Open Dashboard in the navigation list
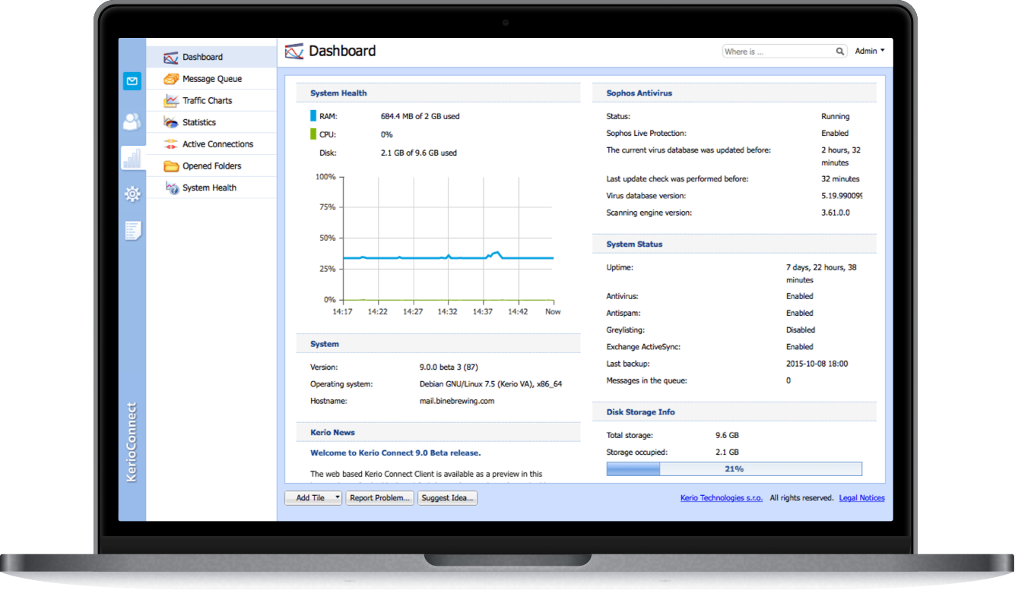The width and height of the screenshot is (1015, 590). click(x=202, y=57)
